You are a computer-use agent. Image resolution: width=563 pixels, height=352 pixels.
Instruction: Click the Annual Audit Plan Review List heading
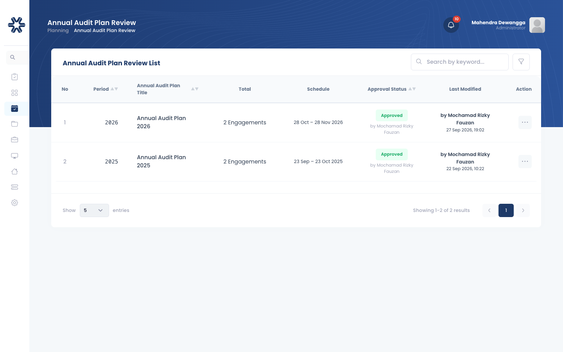[x=111, y=63]
